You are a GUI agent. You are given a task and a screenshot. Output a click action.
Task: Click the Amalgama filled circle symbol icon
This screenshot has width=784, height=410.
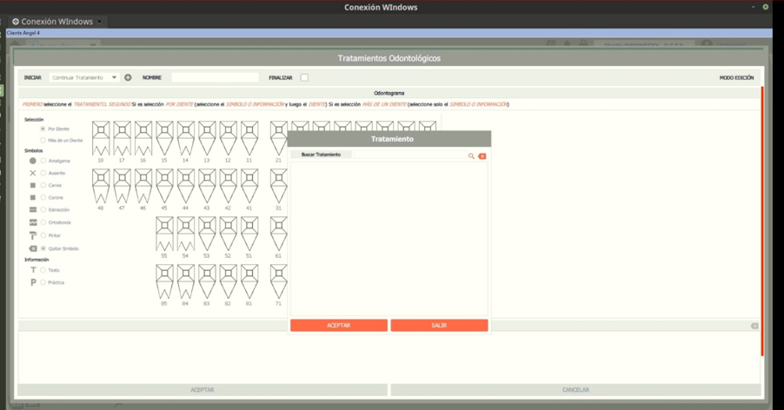[x=33, y=161]
